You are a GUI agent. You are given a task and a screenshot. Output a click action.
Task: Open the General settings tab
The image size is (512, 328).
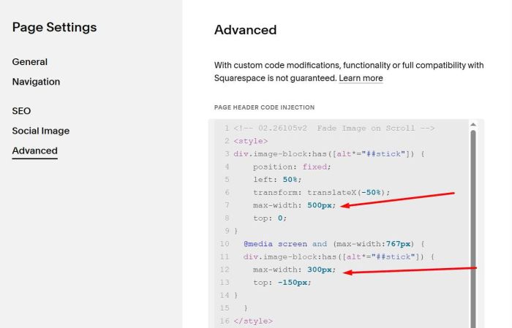click(30, 62)
